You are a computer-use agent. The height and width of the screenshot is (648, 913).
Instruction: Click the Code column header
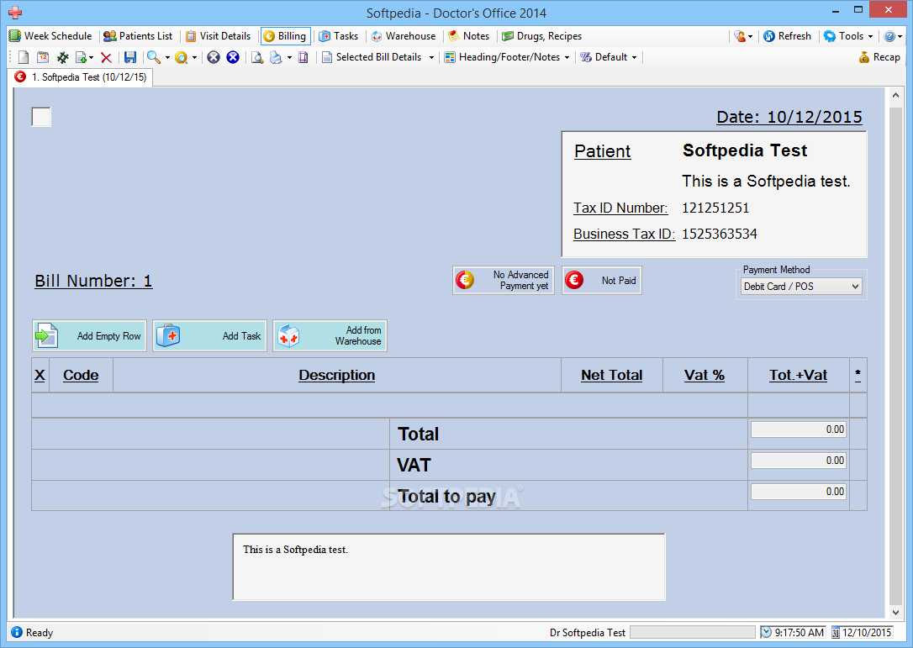coord(81,376)
